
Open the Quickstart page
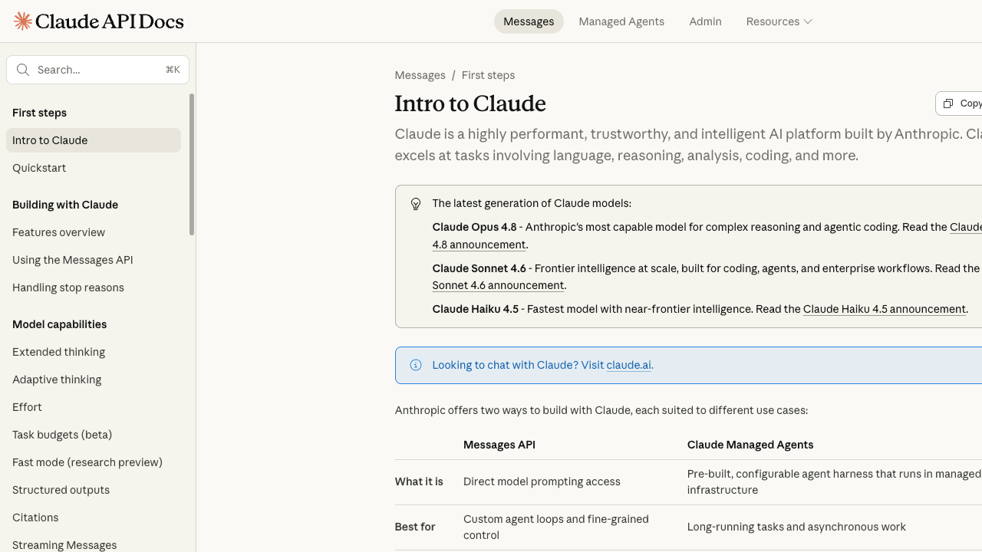coord(94,168)
